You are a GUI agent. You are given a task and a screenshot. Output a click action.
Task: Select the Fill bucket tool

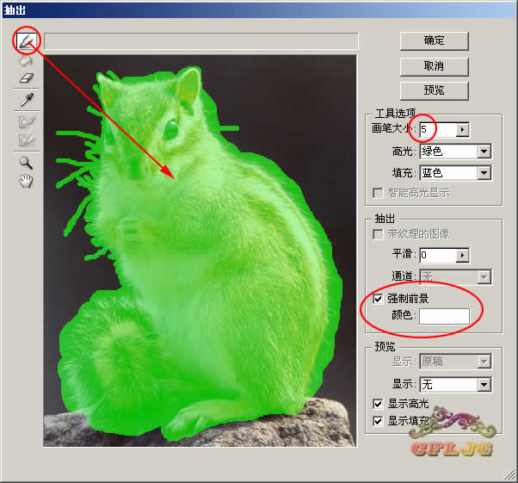28,59
